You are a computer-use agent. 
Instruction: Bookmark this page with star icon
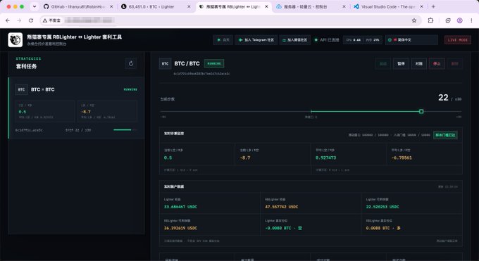pos(414,20)
